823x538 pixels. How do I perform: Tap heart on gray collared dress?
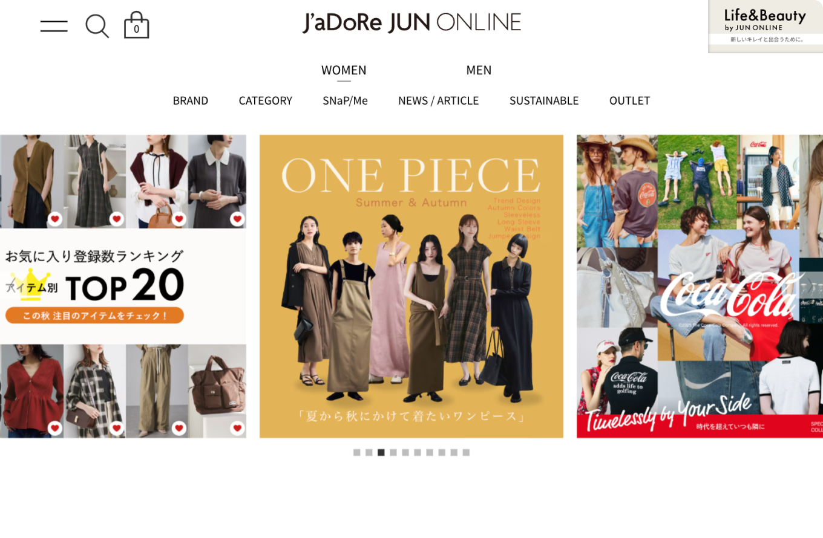[x=237, y=219]
